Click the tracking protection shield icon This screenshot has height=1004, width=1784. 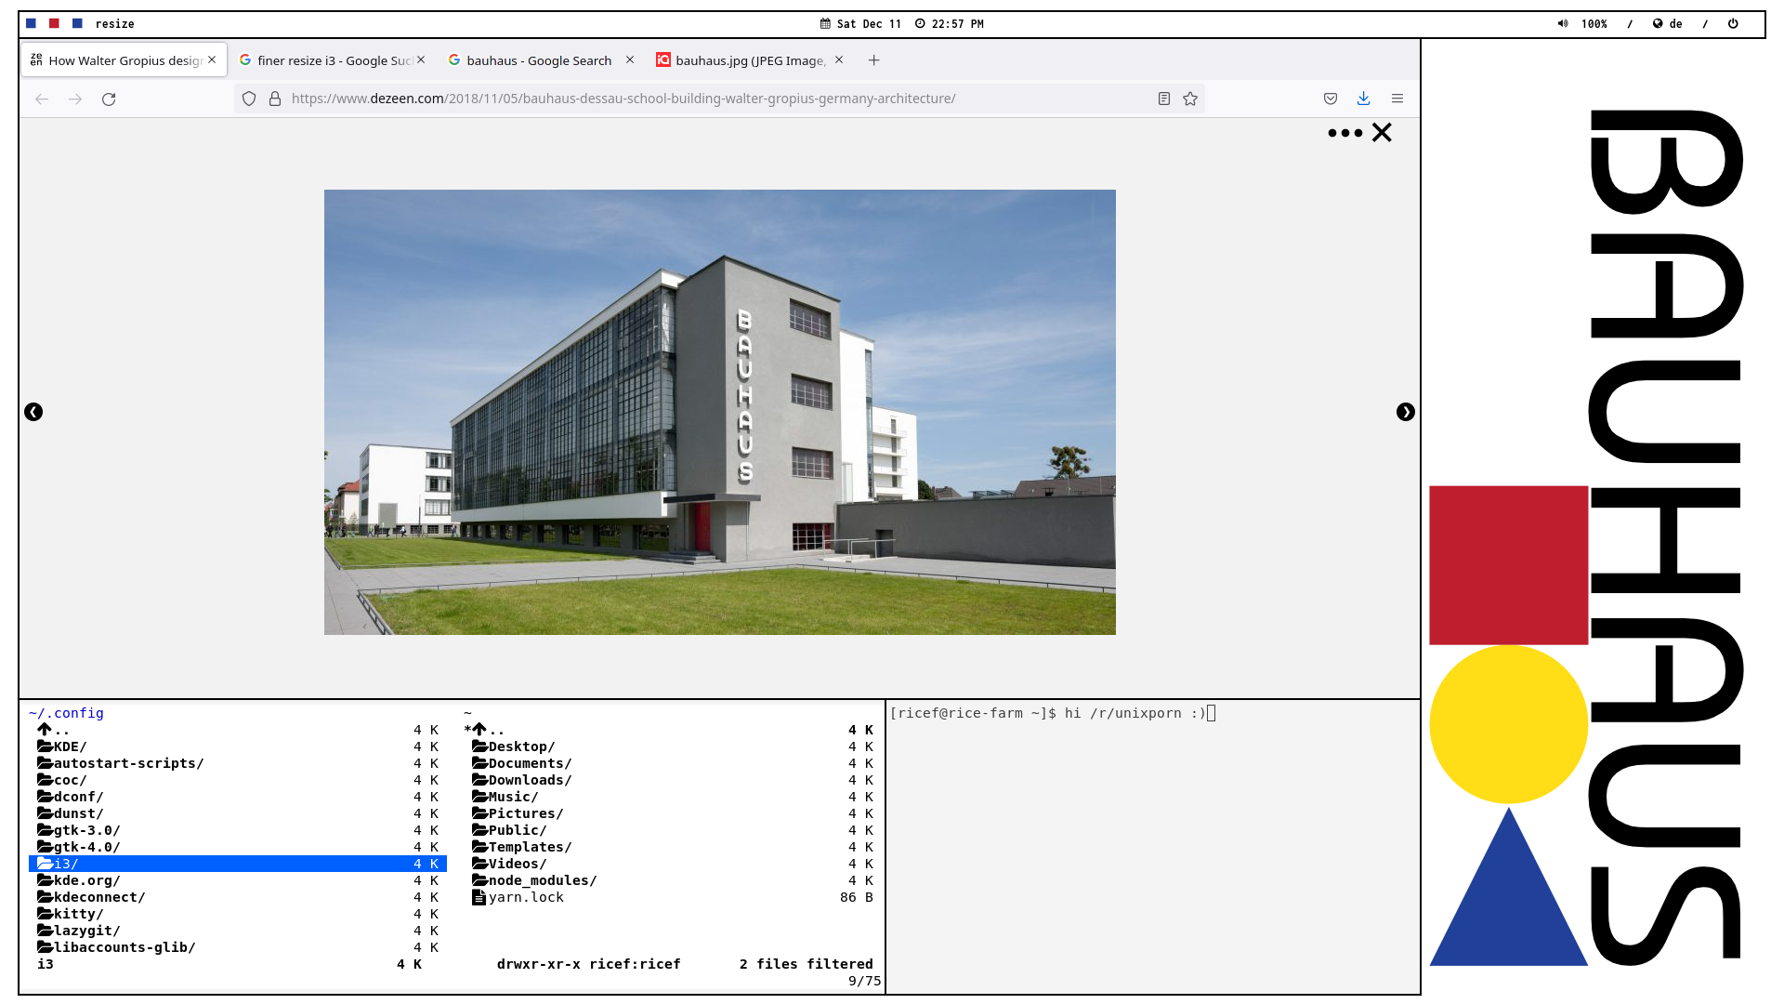pyautogui.click(x=249, y=99)
